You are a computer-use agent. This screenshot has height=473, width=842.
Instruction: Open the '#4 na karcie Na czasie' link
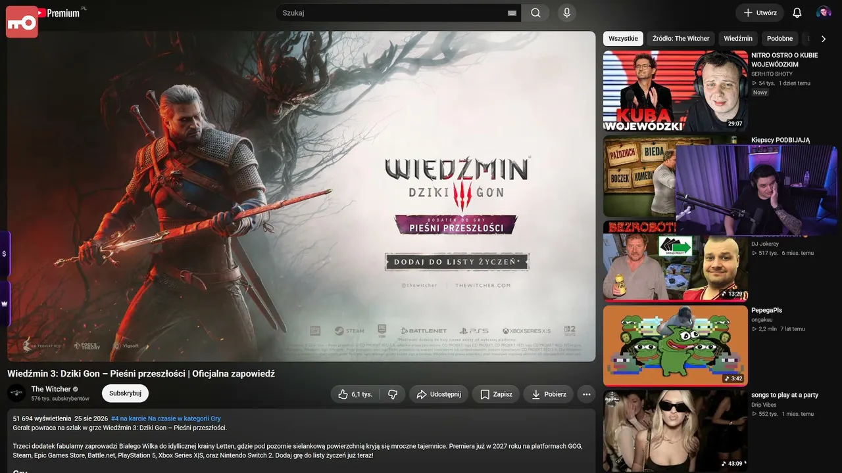(166, 418)
